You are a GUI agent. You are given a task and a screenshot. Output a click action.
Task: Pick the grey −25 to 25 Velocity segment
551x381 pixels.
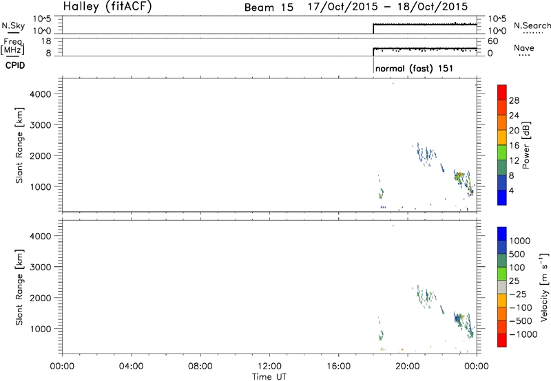502,287
